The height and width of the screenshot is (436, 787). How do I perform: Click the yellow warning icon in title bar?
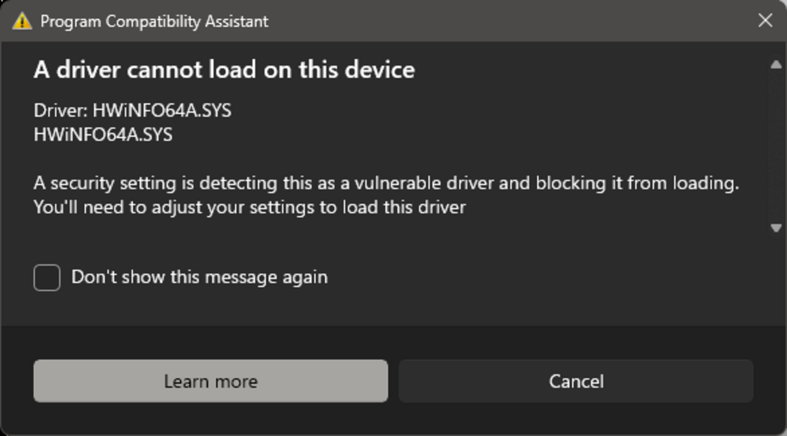click(x=22, y=21)
